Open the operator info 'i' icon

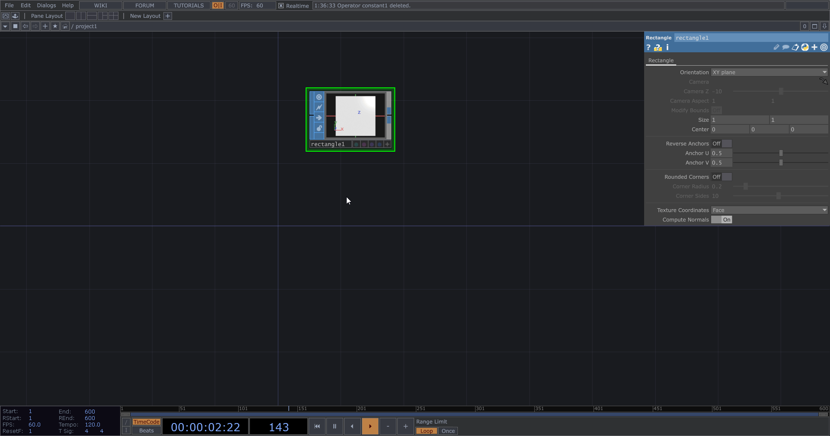click(667, 48)
